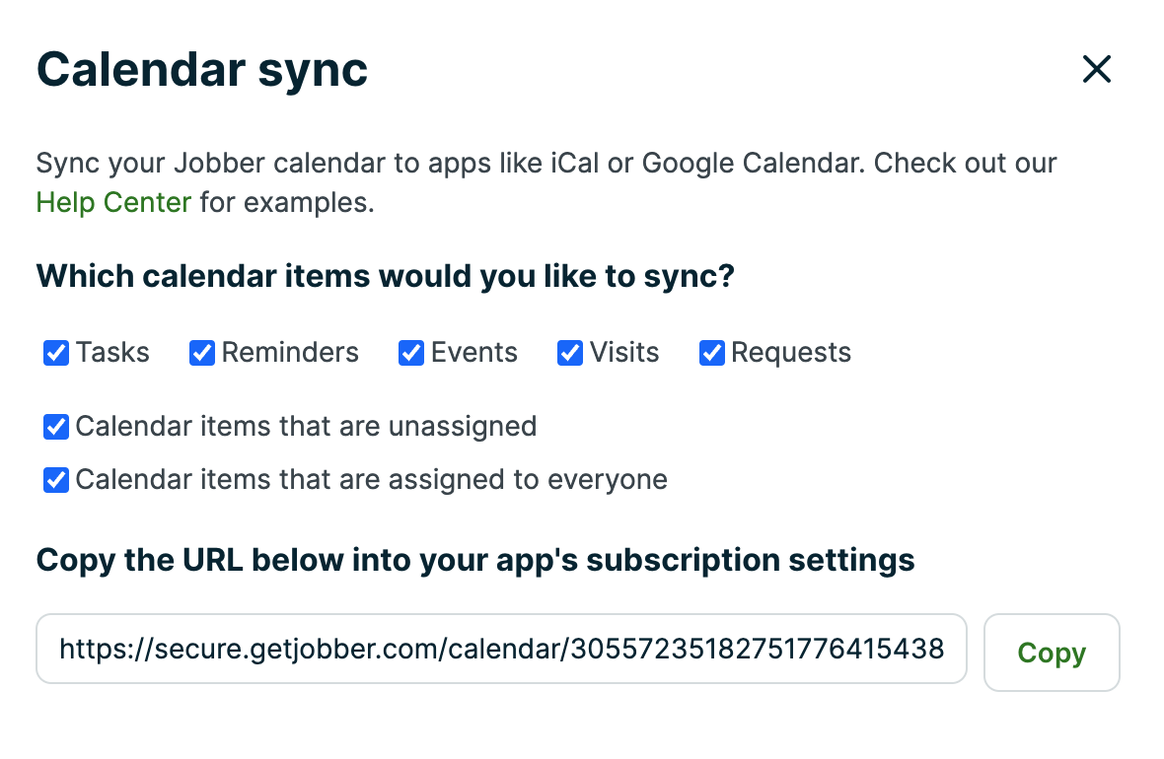This screenshot has width=1164, height=759.
Task: Copy the calendar subscription URL
Action: [1052, 652]
